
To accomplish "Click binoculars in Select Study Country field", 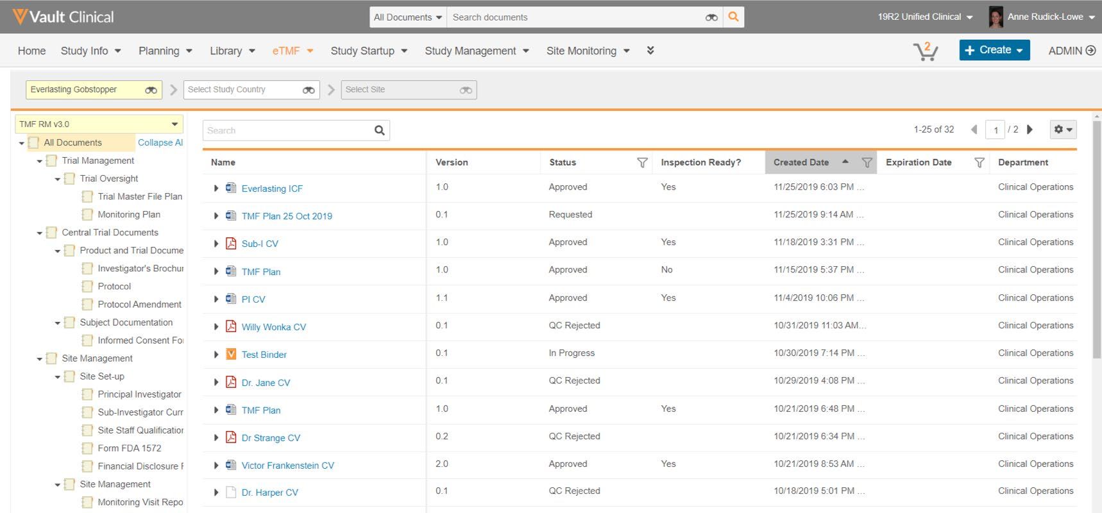I will pyautogui.click(x=309, y=90).
